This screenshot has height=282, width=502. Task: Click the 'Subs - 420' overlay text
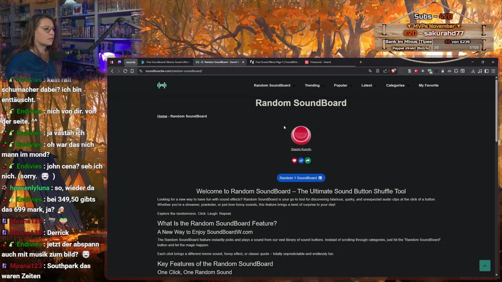433,16
